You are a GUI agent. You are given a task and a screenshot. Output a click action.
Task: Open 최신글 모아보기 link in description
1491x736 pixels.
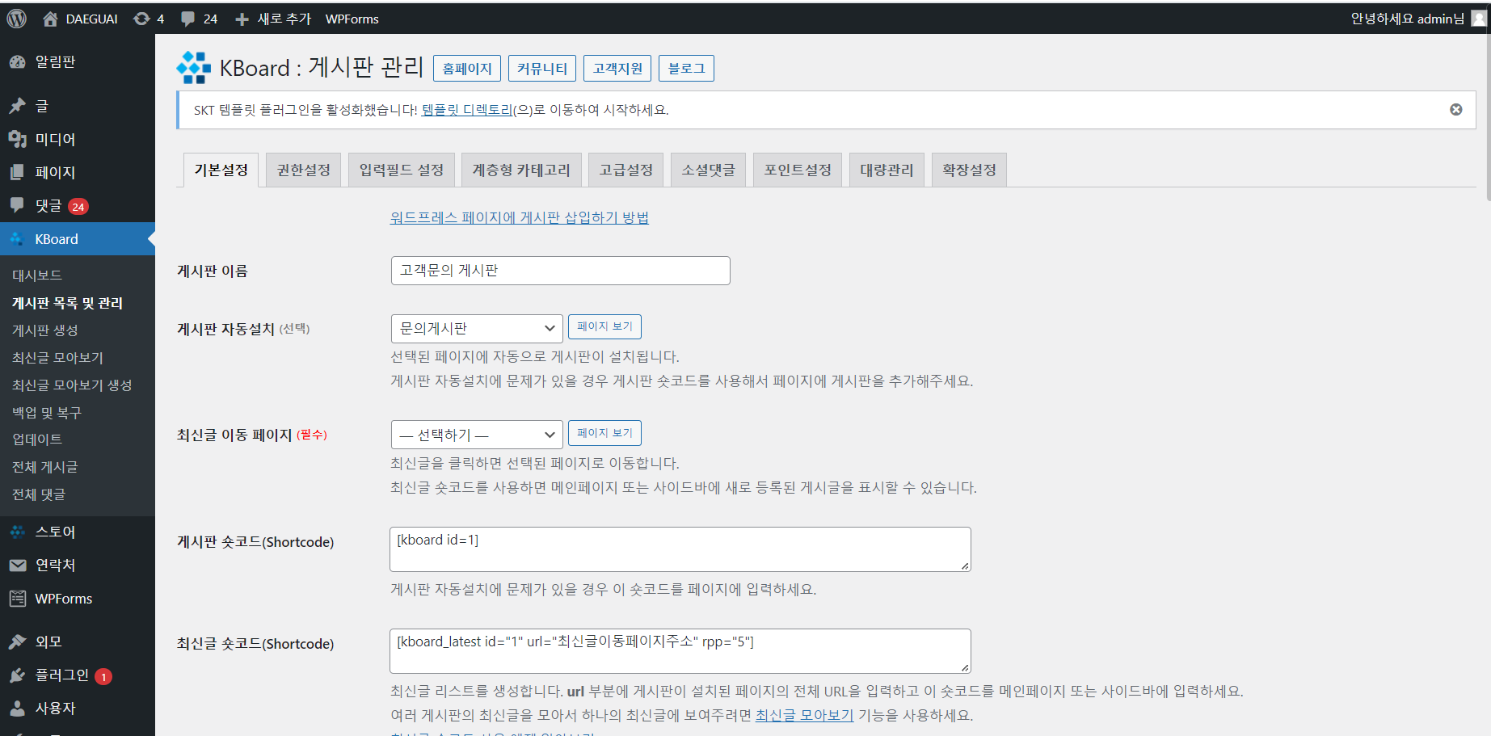point(804,715)
